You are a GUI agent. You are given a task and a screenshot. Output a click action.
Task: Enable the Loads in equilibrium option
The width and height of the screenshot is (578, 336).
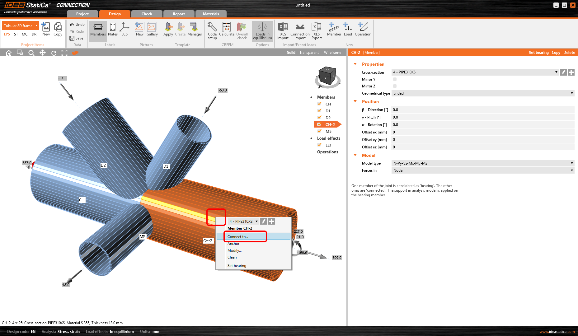pyautogui.click(x=262, y=30)
